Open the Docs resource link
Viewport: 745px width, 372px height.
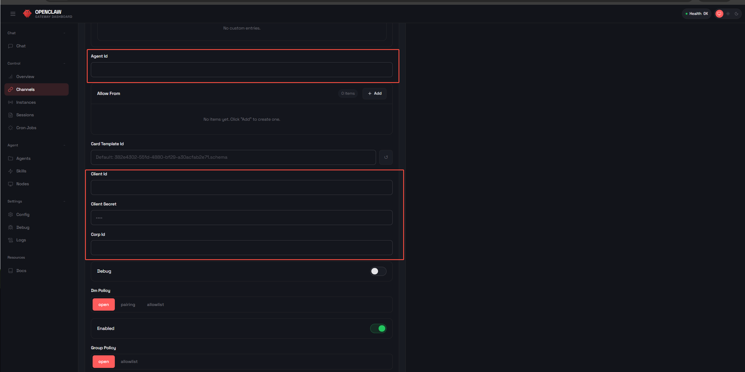pos(21,271)
